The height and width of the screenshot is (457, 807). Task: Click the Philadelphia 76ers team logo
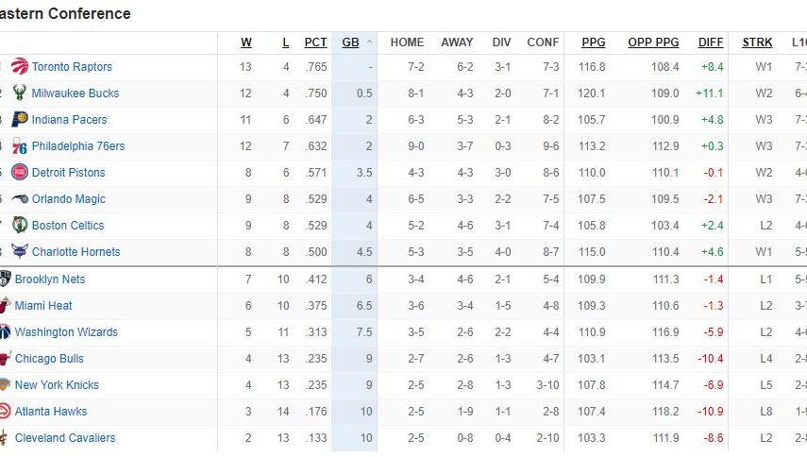(20, 146)
